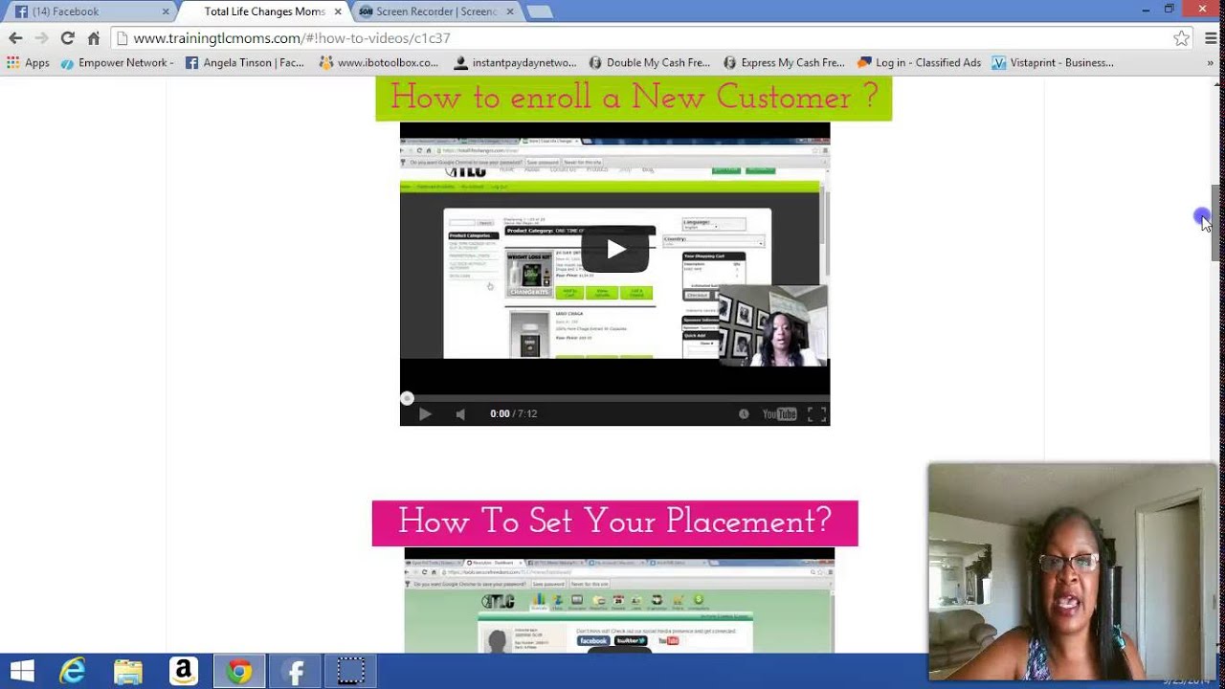Close the Total Life Changes Moms tab
This screenshot has width=1225, height=689.
[338, 11]
